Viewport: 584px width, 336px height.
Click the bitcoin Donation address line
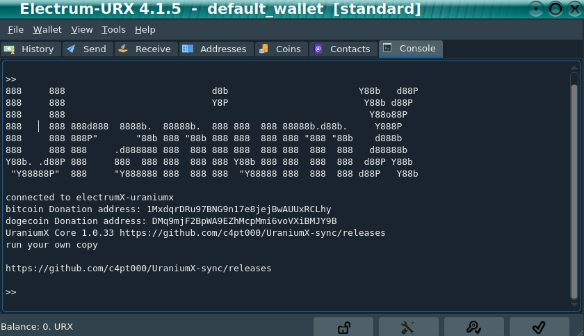[x=168, y=209]
